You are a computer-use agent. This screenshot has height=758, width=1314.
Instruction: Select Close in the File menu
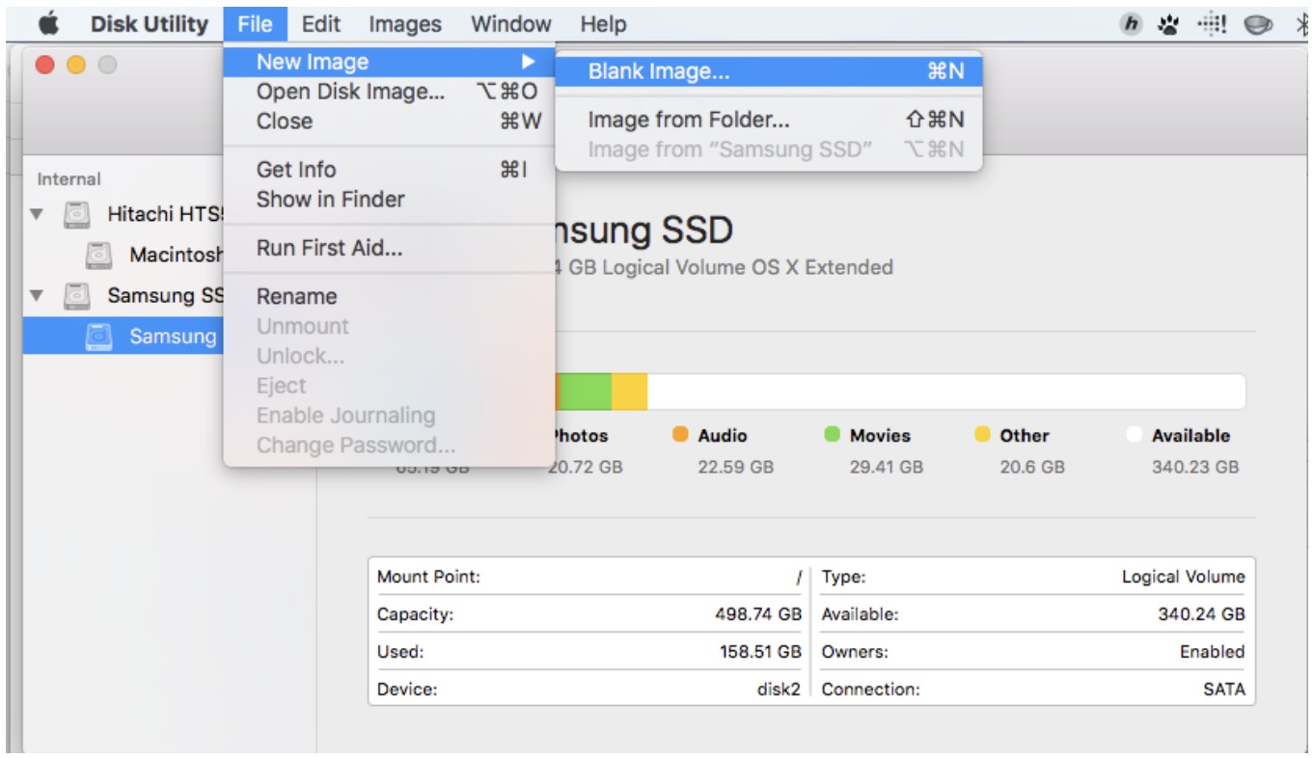point(390,121)
